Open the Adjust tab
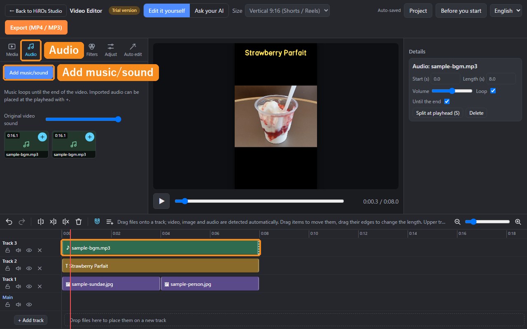The height and width of the screenshot is (329, 527). point(111,50)
